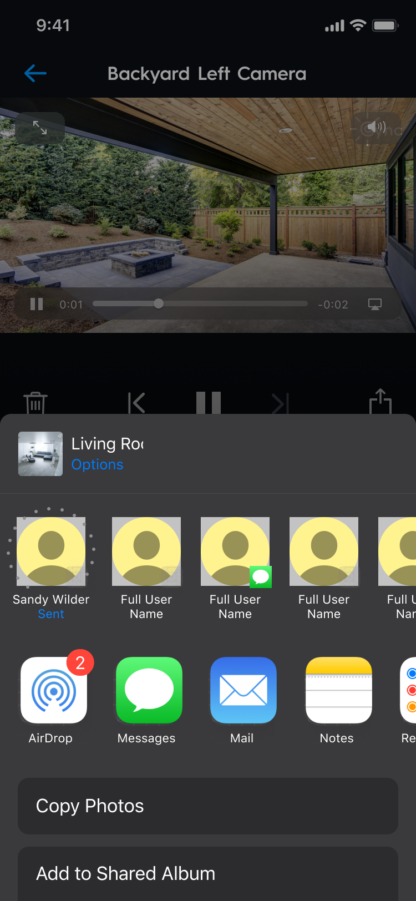This screenshot has width=416, height=901.
Task: Select Sandy Wilder contact
Action: pos(51,552)
